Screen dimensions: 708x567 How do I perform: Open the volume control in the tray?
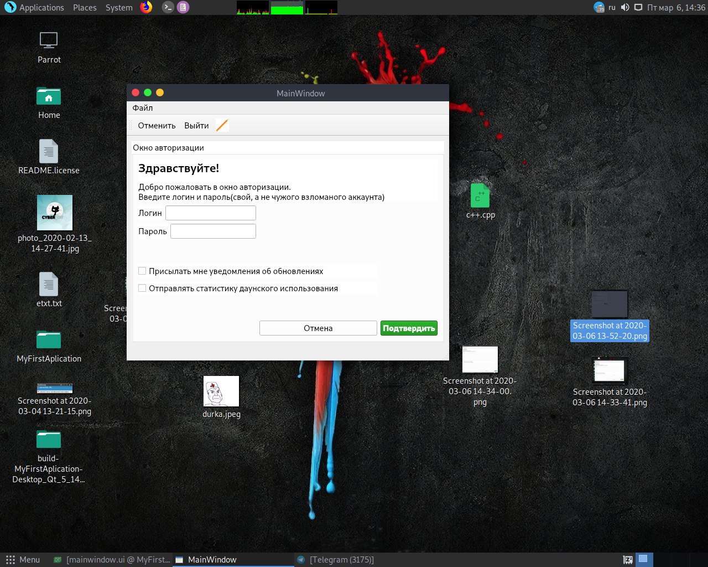pos(625,8)
